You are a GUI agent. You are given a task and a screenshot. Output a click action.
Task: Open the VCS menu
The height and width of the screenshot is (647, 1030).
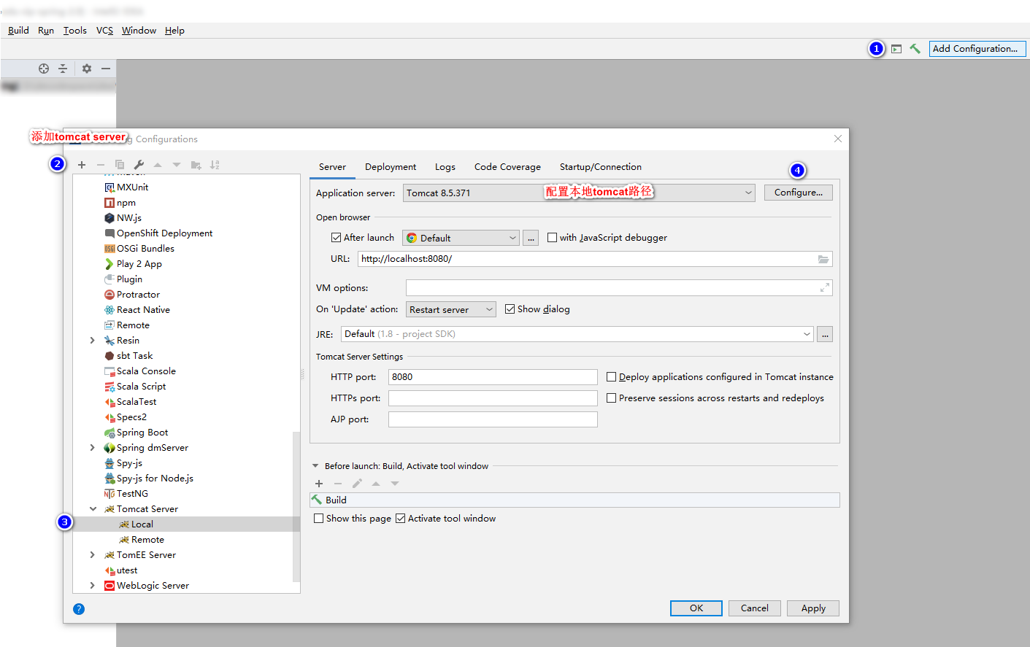(x=104, y=31)
